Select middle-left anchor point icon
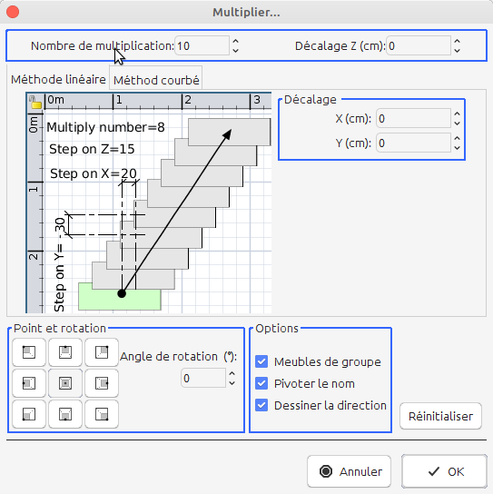Viewport: 493px width, 494px height. click(x=29, y=383)
